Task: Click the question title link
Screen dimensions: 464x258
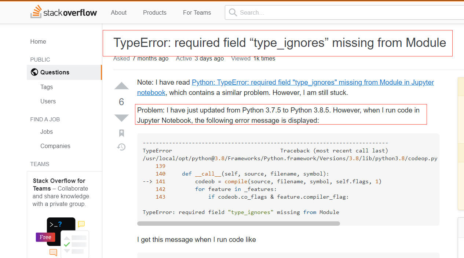Action: (x=280, y=43)
